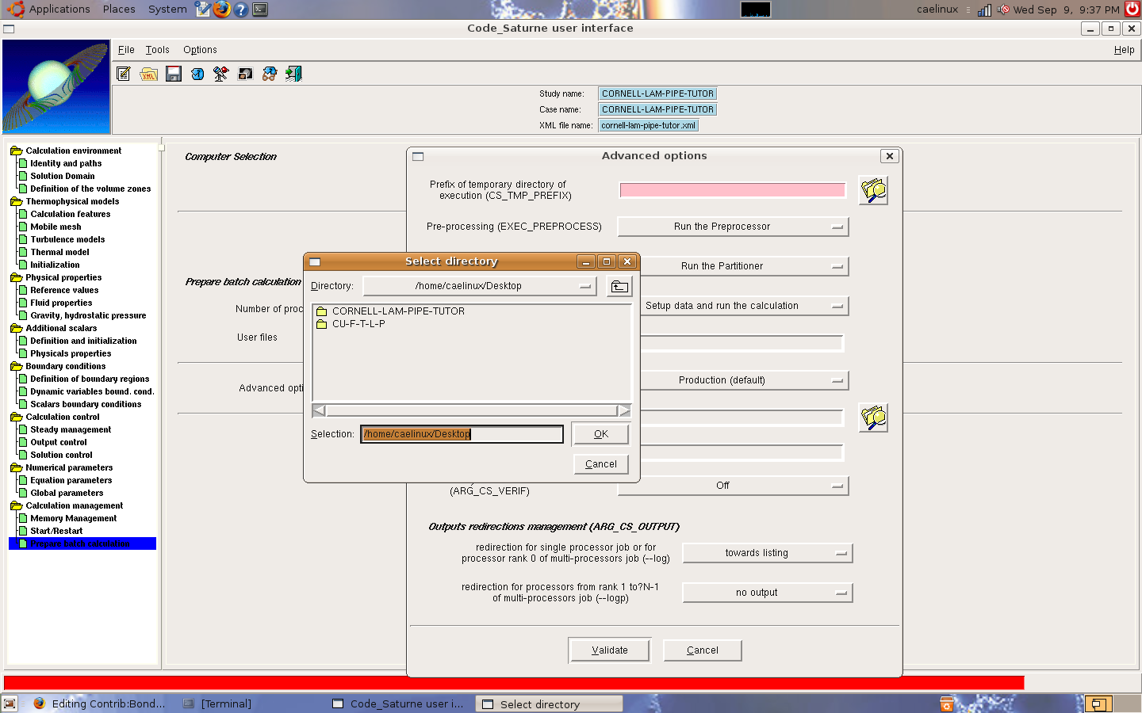Open the System menu
Image resolution: width=1142 pixels, height=713 pixels.
(x=167, y=10)
